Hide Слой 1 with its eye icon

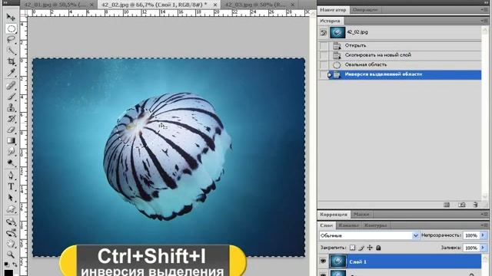[323, 261]
